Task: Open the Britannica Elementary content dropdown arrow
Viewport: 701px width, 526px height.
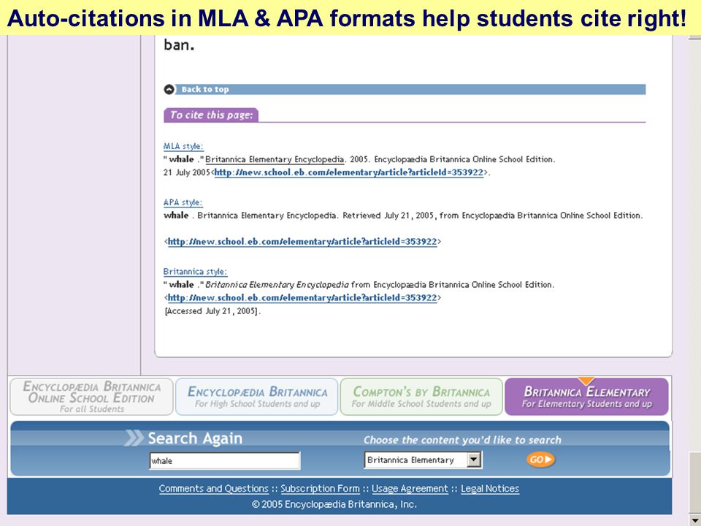Action: 473,460
